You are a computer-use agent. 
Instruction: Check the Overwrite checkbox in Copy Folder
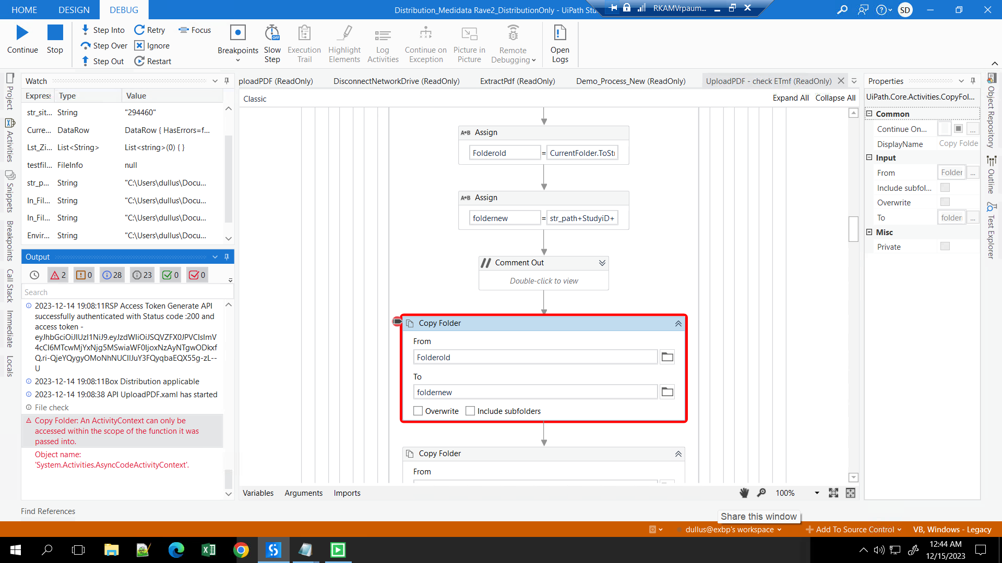pyautogui.click(x=418, y=411)
